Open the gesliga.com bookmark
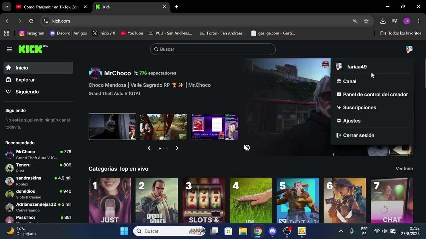 273,33
